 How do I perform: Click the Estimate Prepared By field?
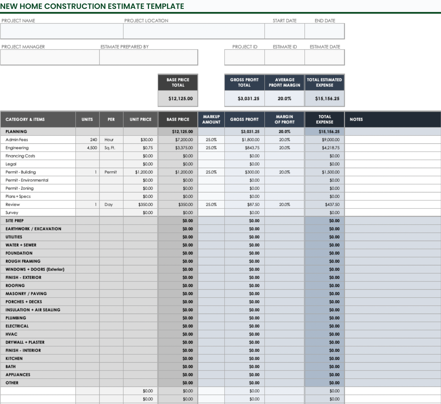click(x=149, y=58)
